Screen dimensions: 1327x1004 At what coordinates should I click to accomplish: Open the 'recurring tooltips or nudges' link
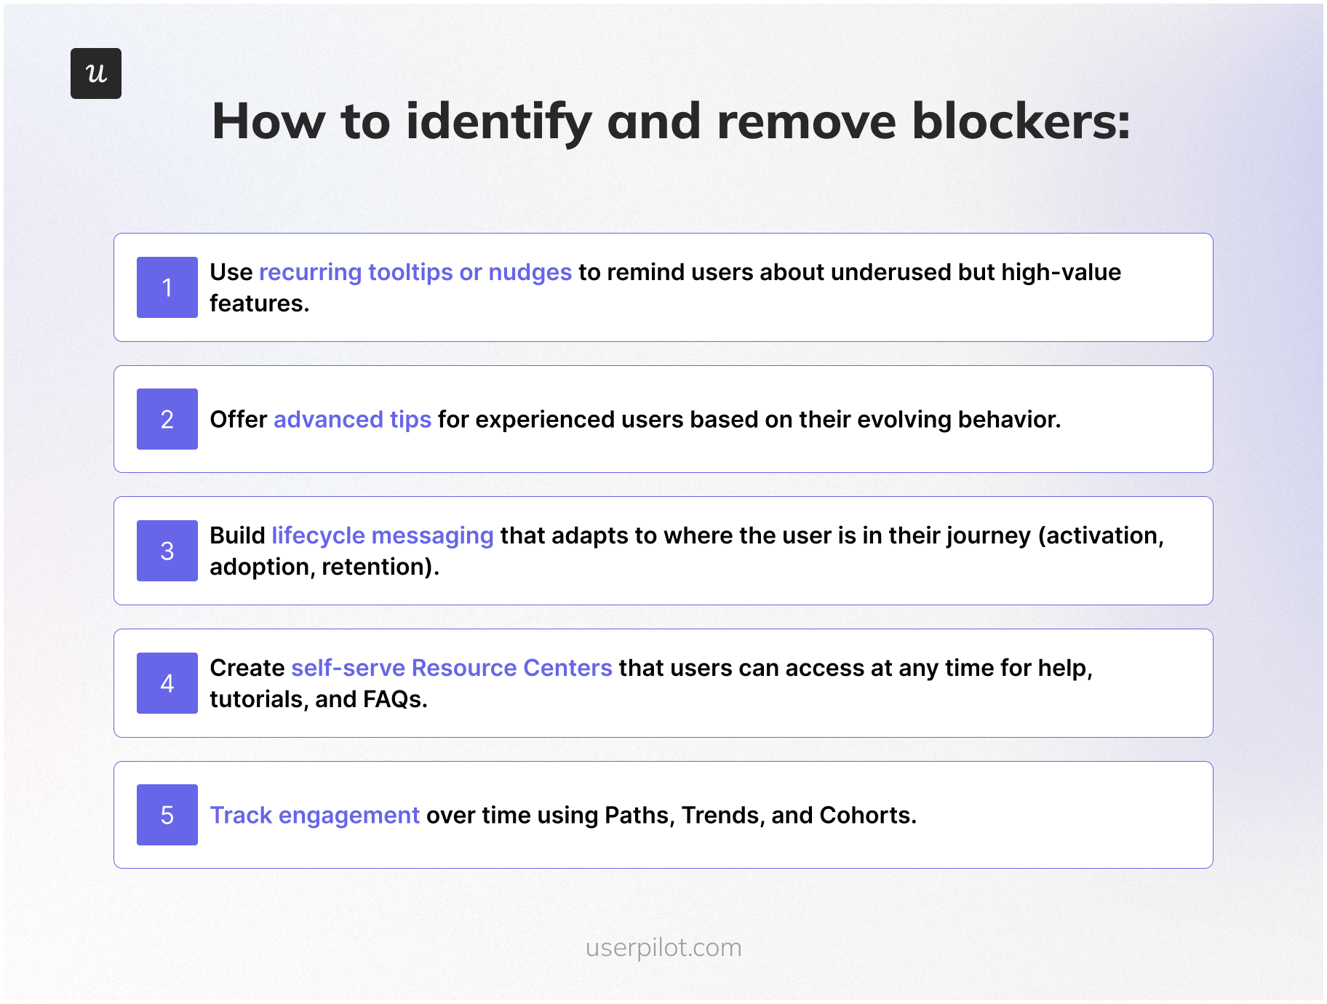(x=415, y=272)
